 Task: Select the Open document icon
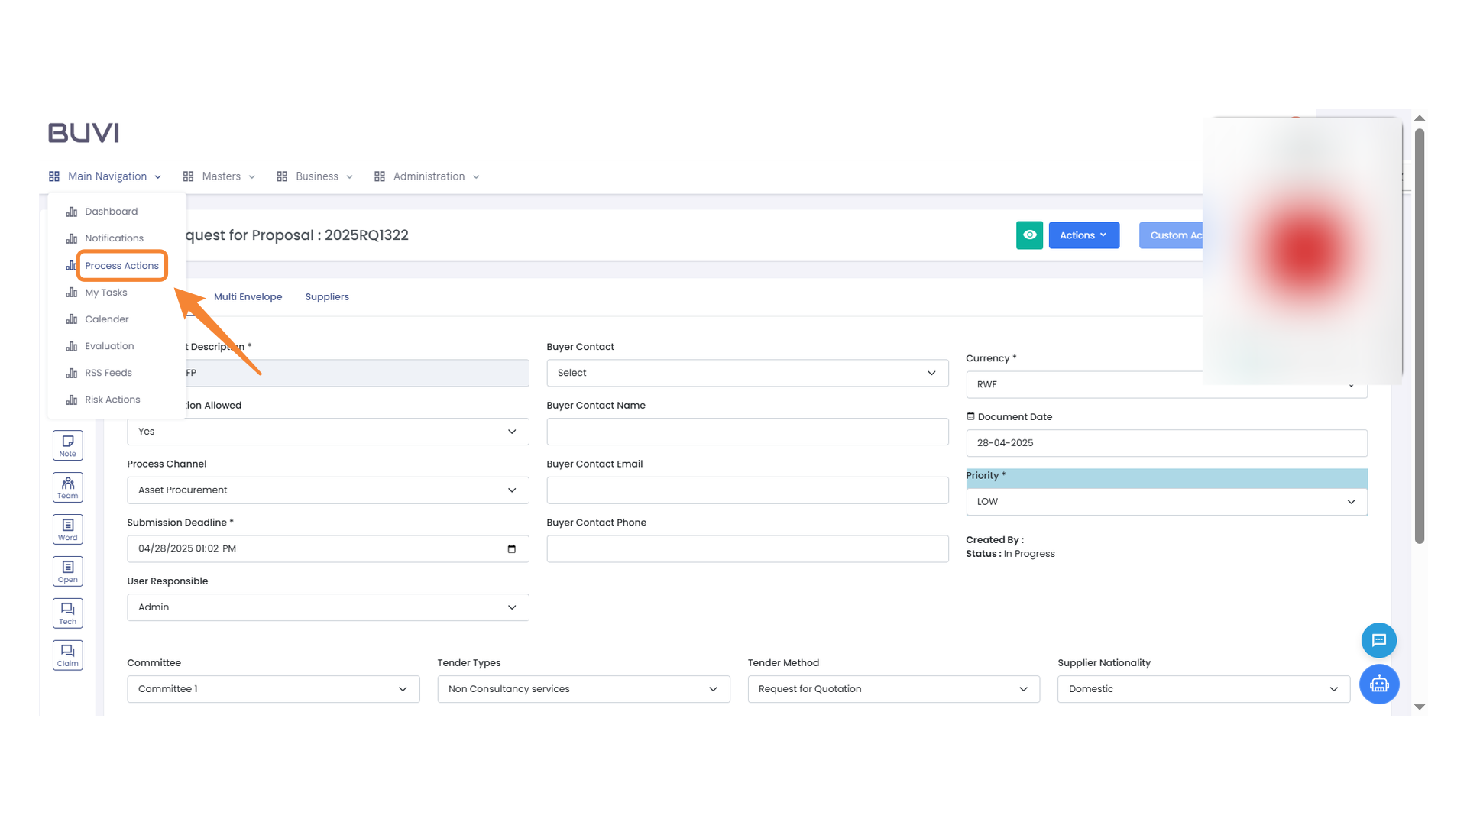[67, 571]
